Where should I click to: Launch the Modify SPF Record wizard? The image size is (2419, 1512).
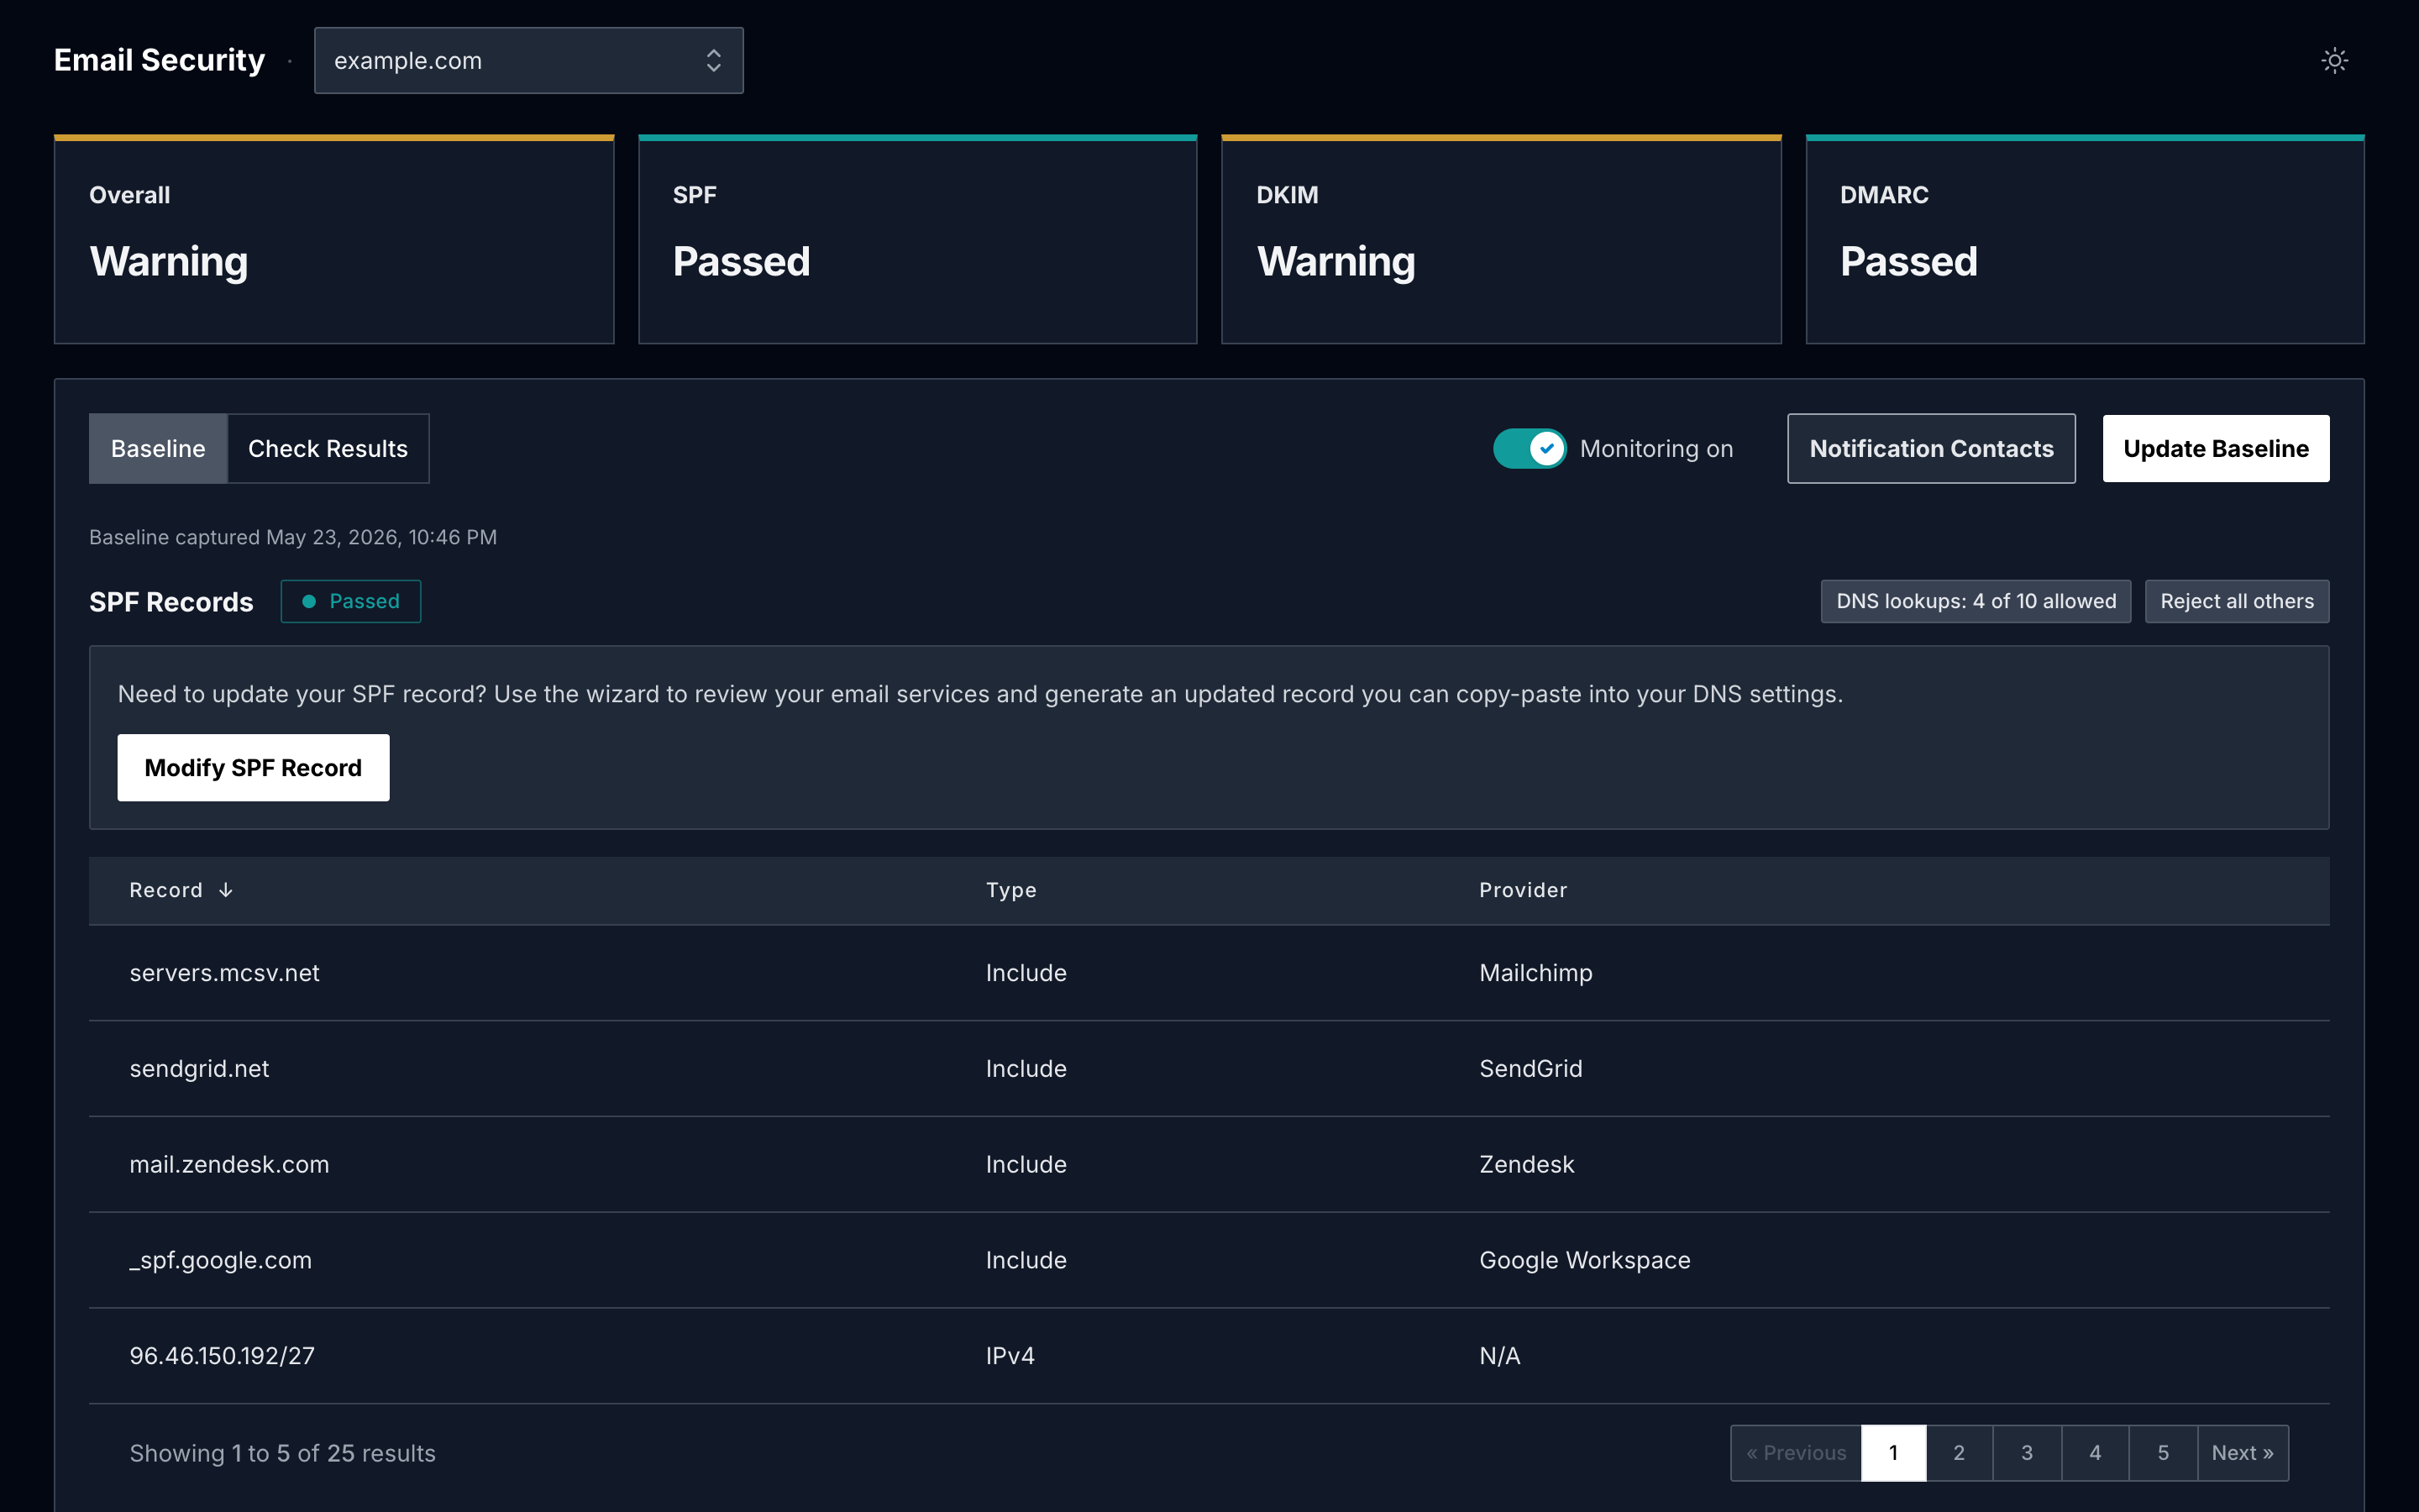pyautogui.click(x=253, y=768)
